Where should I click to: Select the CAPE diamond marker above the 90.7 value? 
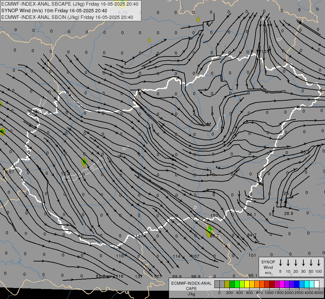coord(209,230)
